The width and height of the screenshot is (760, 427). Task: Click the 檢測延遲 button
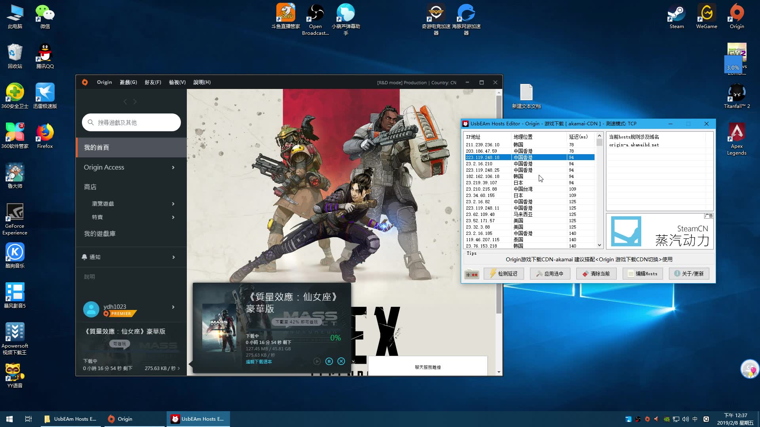pyautogui.click(x=504, y=274)
